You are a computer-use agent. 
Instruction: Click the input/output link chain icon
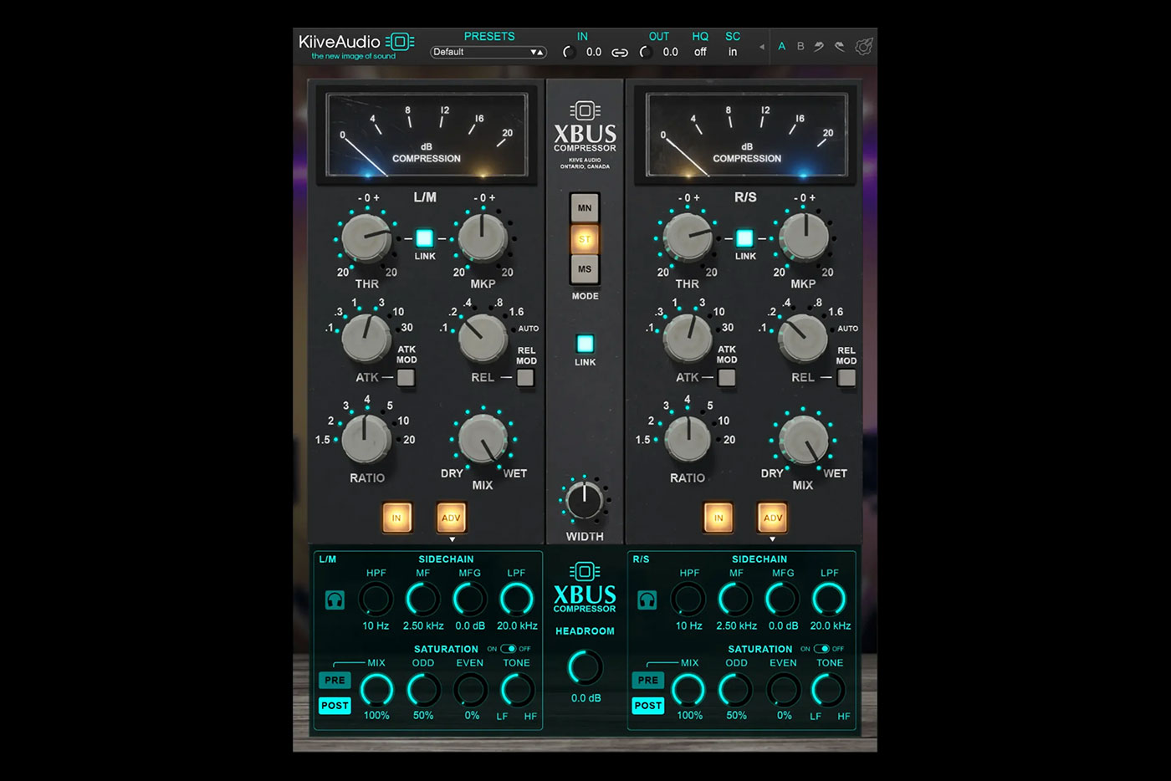pyautogui.click(x=618, y=52)
